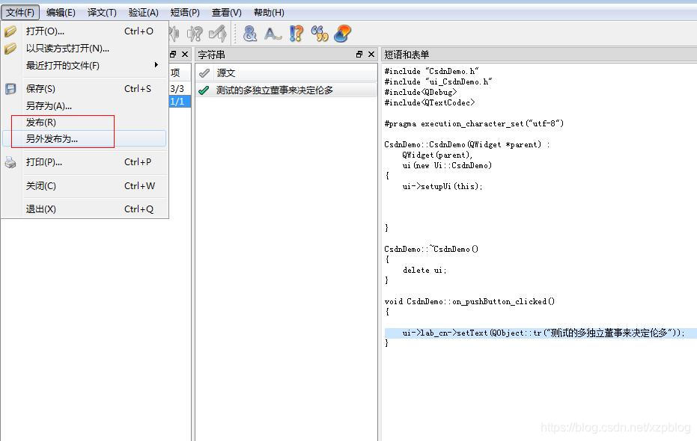Screen dimensions: 697x441
Task: Close the 字符串 panel
Action: click(371, 54)
